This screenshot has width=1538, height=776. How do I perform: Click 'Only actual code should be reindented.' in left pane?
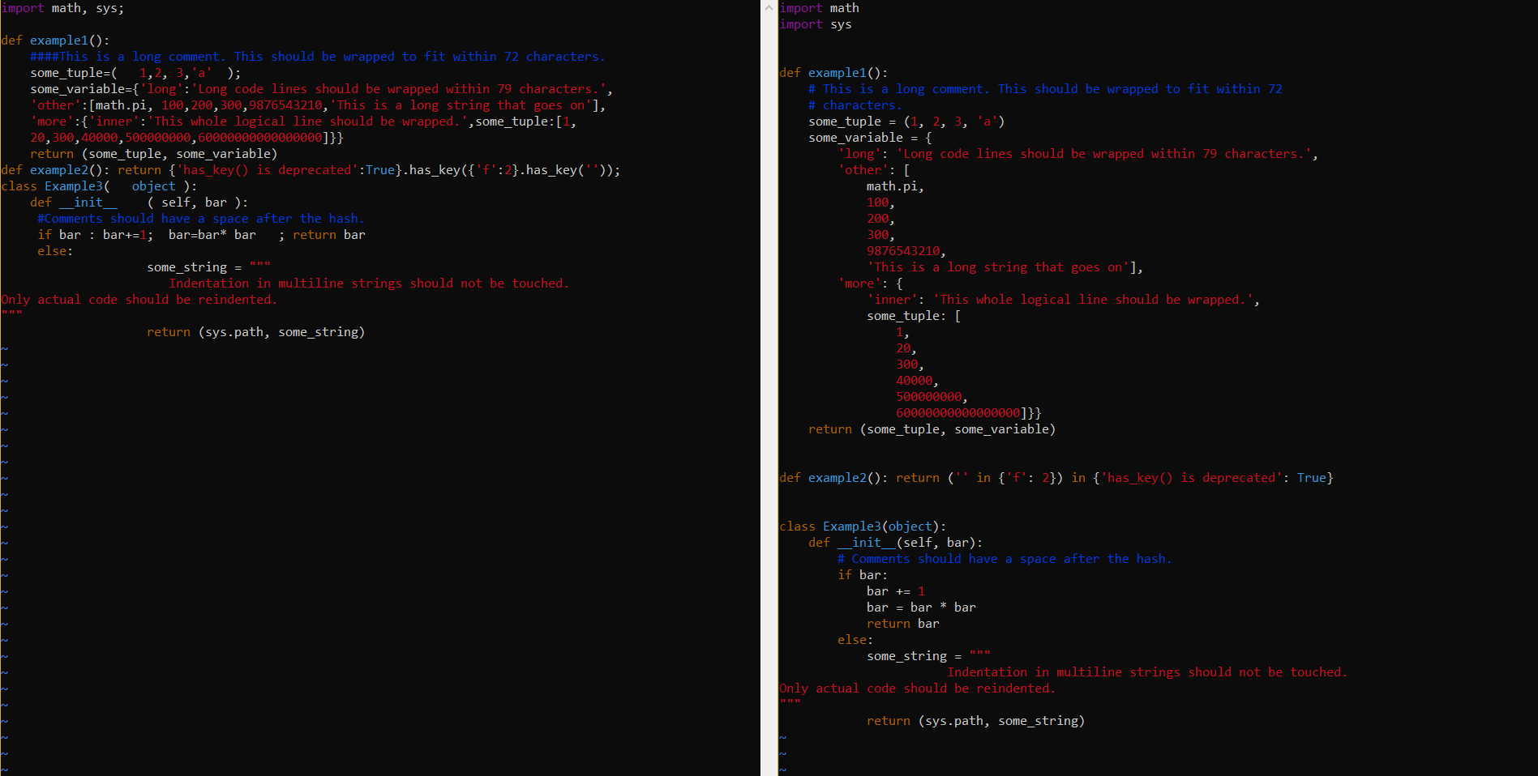click(139, 300)
